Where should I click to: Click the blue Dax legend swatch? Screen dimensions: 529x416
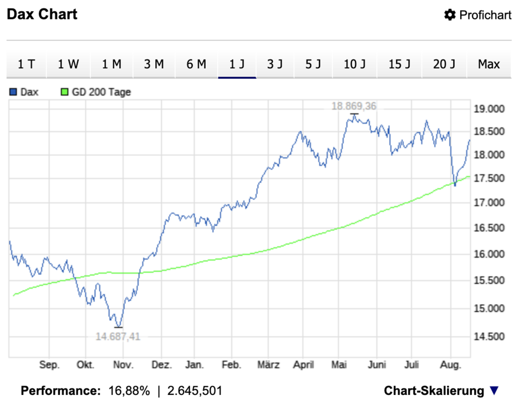(13, 92)
